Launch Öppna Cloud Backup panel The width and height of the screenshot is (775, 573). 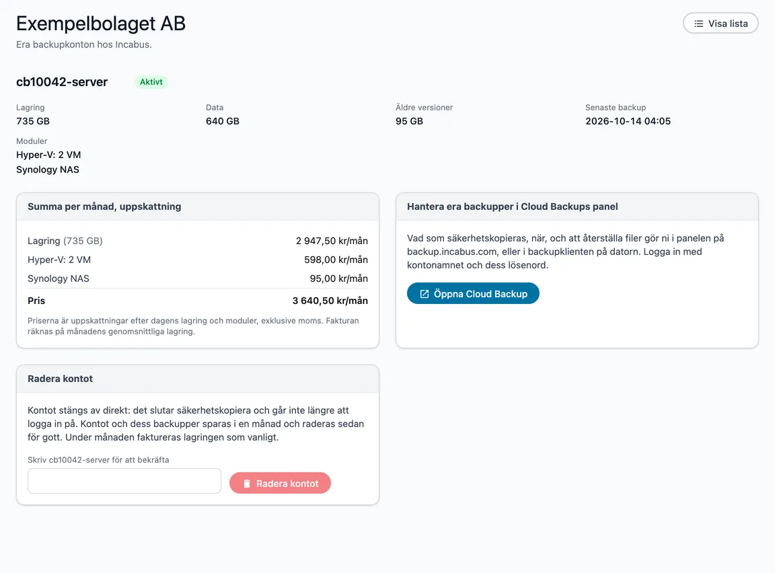pyautogui.click(x=473, y=293)
